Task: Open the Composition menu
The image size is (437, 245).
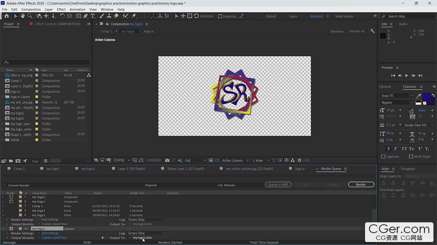Action: 31,9
